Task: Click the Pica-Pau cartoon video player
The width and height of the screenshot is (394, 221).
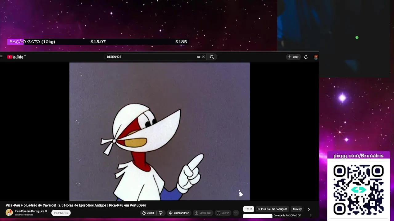Action: 159,131
